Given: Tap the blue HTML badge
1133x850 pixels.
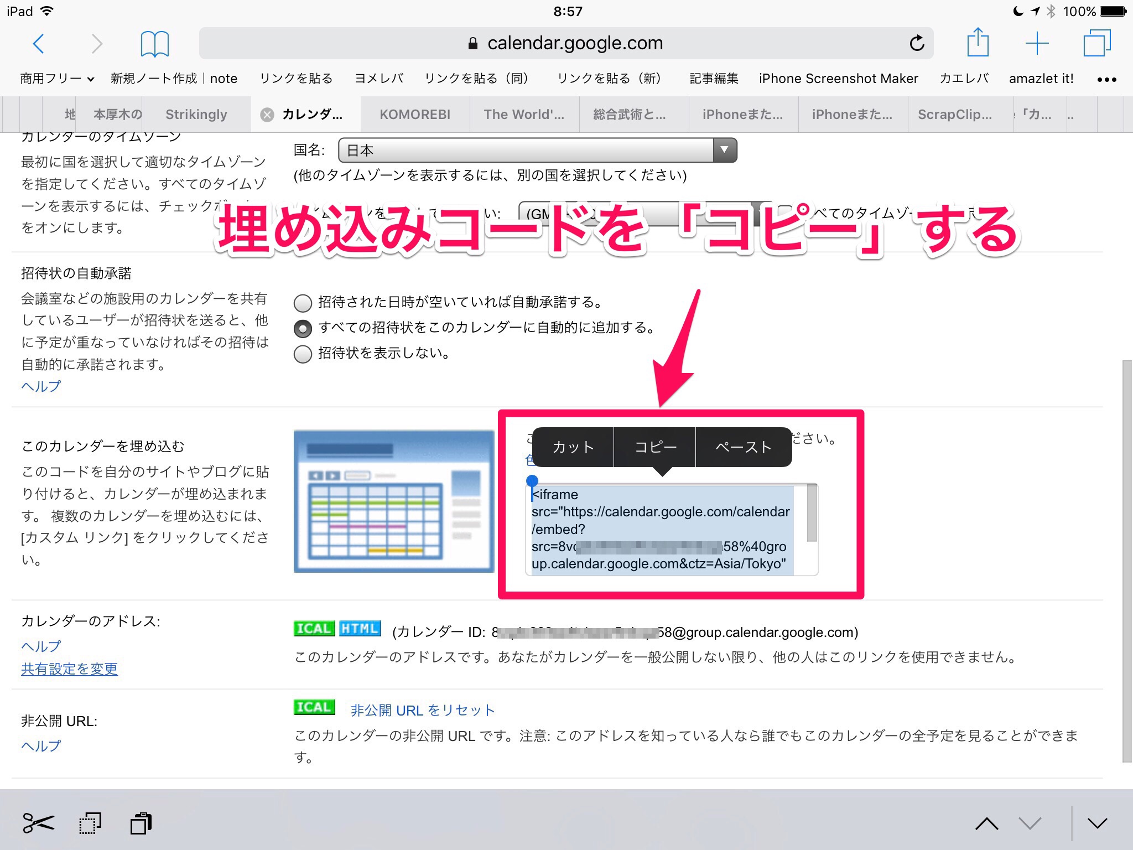Looking at the screenshot, I should (360, 629).
